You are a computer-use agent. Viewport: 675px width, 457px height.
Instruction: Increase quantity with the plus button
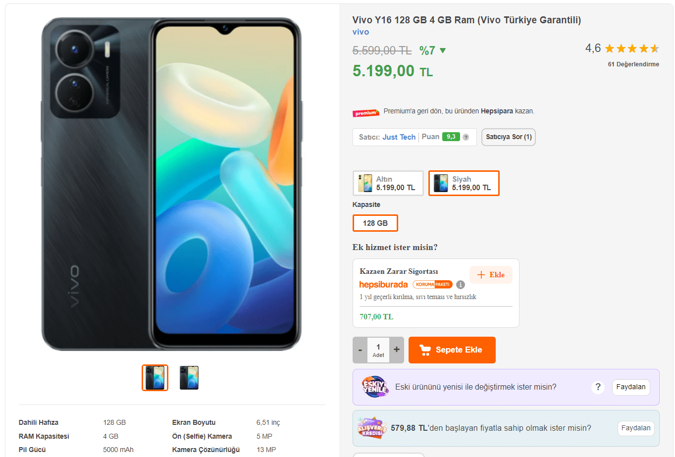(x=397, y=350)
